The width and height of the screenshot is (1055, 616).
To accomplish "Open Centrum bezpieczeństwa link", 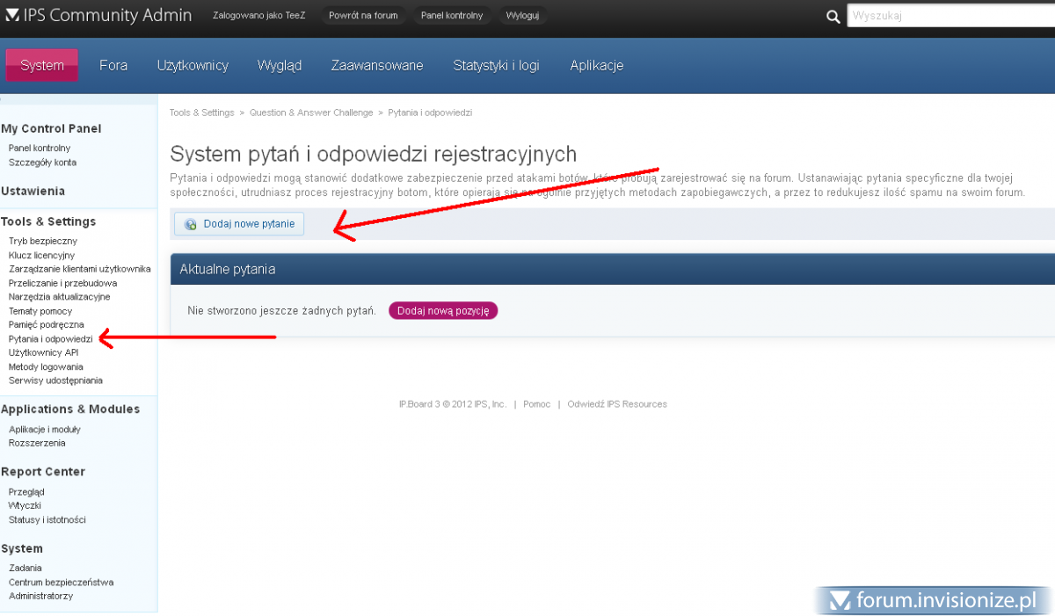I will (x=61, y=582).
